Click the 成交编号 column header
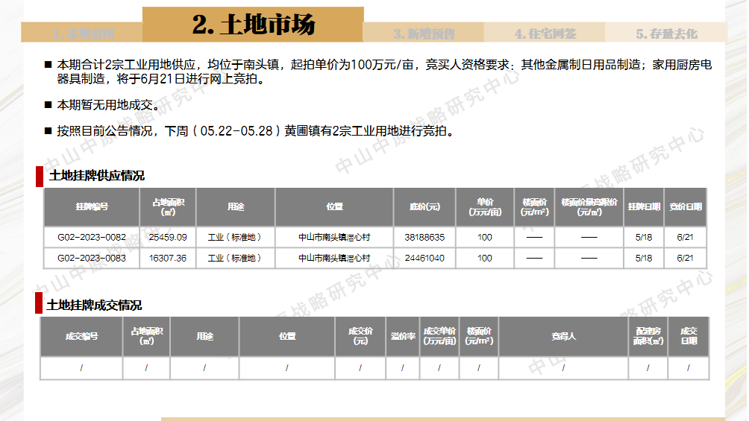This screenshot has height=421, width=749. tap(81, 336)
